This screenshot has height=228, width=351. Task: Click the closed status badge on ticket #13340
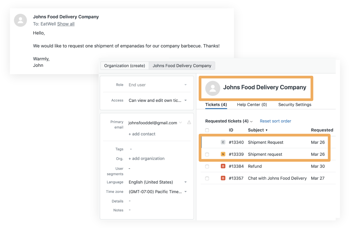[223, 142]
